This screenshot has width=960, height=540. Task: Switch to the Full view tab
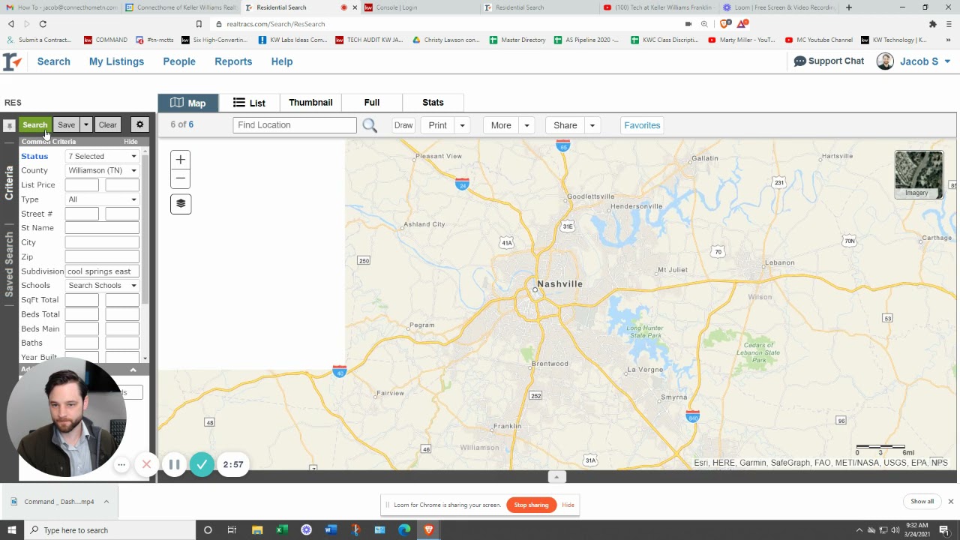tap(372, 103)
